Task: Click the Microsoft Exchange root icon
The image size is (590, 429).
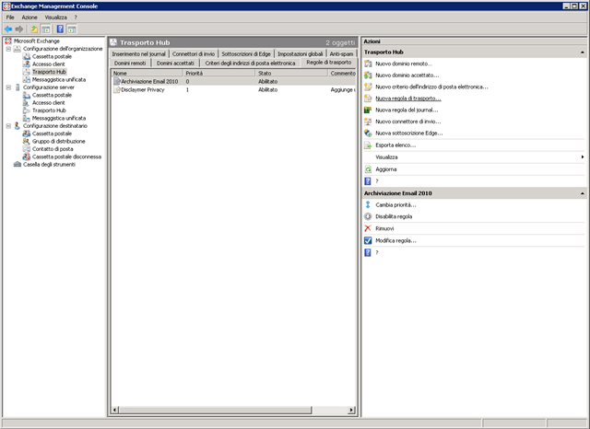Action: pos(8,41)
